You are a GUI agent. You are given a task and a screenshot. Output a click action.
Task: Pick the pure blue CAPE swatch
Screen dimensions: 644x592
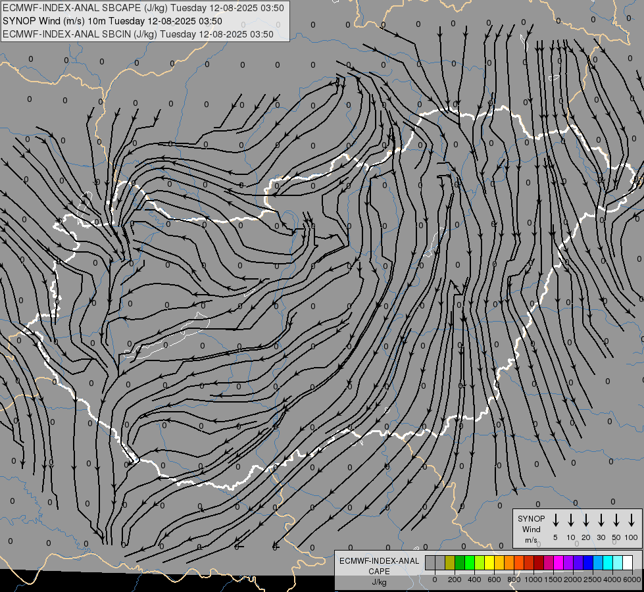[589, 562]
